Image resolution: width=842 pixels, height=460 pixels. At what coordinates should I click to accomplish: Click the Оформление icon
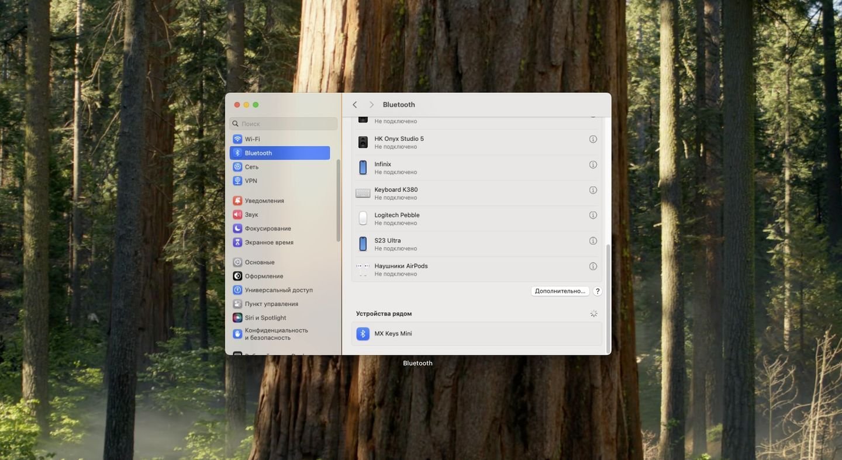pos(237,276)
